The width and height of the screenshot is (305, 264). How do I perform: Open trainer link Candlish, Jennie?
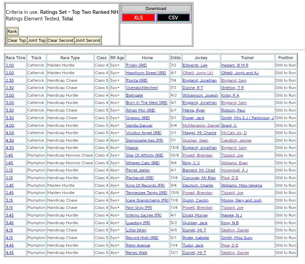click(237, 140)
